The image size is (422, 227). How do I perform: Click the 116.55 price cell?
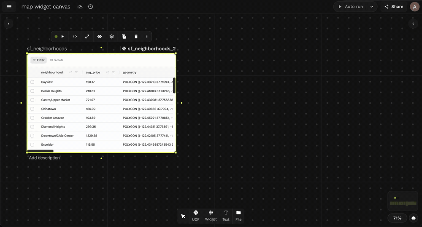90,144
